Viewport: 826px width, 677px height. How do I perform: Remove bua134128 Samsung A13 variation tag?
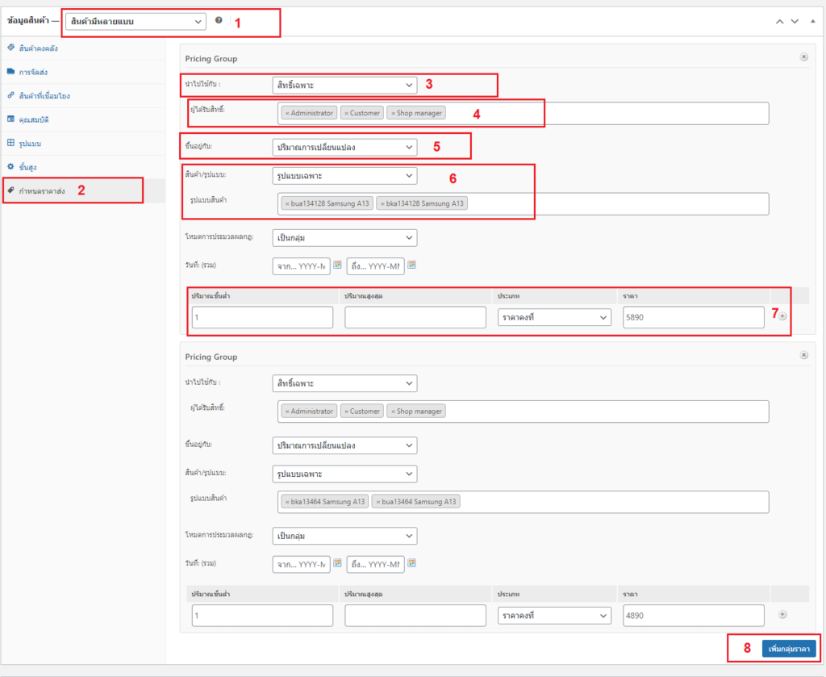(287, 204)
